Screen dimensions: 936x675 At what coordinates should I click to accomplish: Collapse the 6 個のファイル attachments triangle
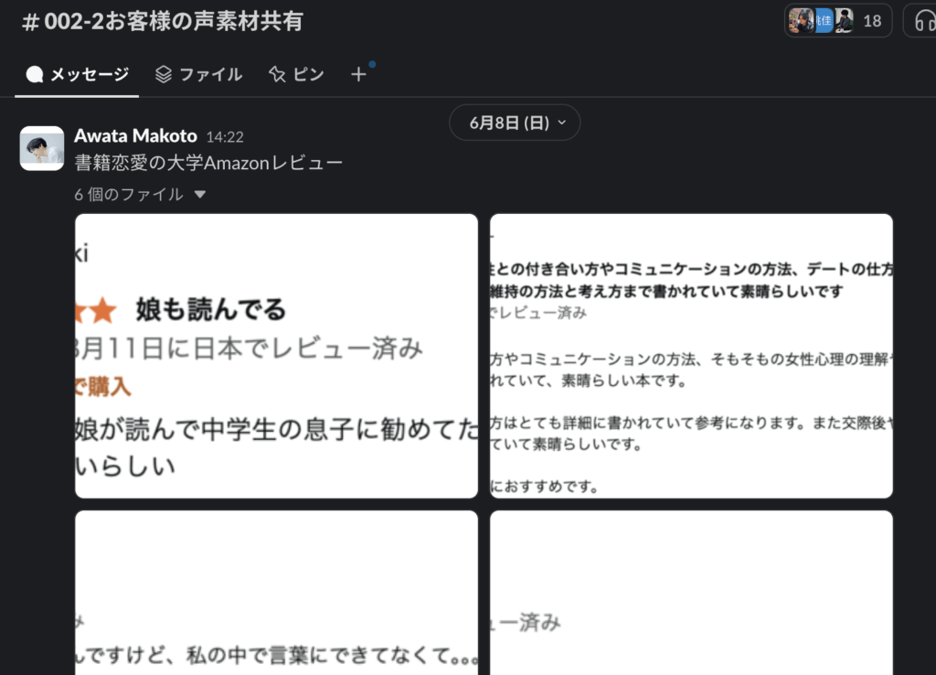tap(200, 195)
